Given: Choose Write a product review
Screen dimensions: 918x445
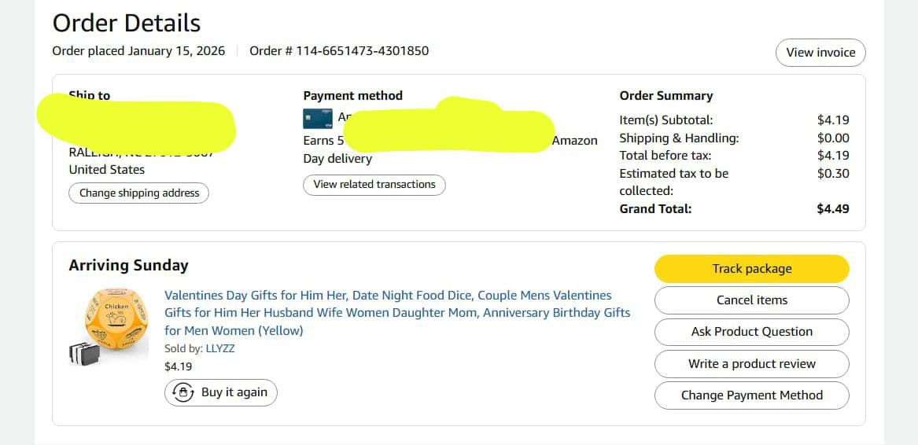Looking at the screenshot, I should point(751,364).
